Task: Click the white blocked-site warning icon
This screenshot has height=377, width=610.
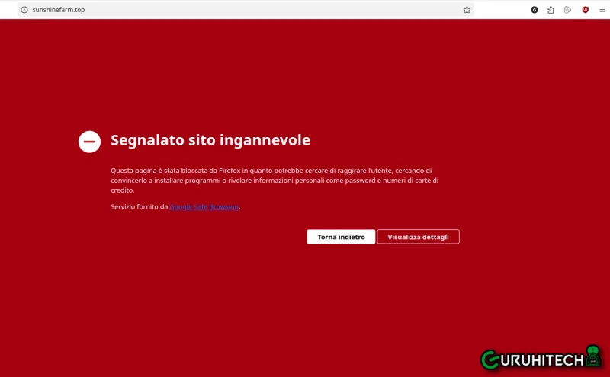Action: [89, 142]
